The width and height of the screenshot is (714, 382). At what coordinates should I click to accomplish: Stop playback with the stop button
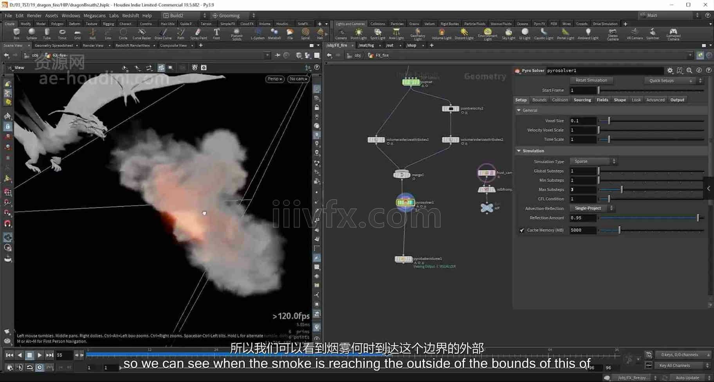(29, 355)
